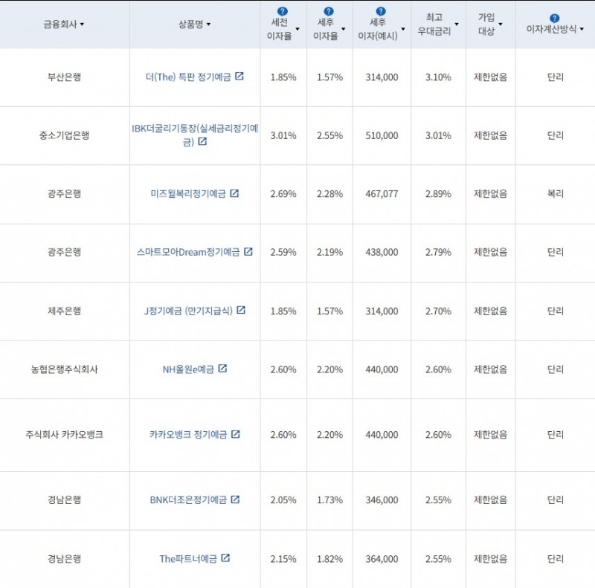Click the 부산은행 bank name cell
The width and height of the screenshot is (595, 588).
(63, 77)
